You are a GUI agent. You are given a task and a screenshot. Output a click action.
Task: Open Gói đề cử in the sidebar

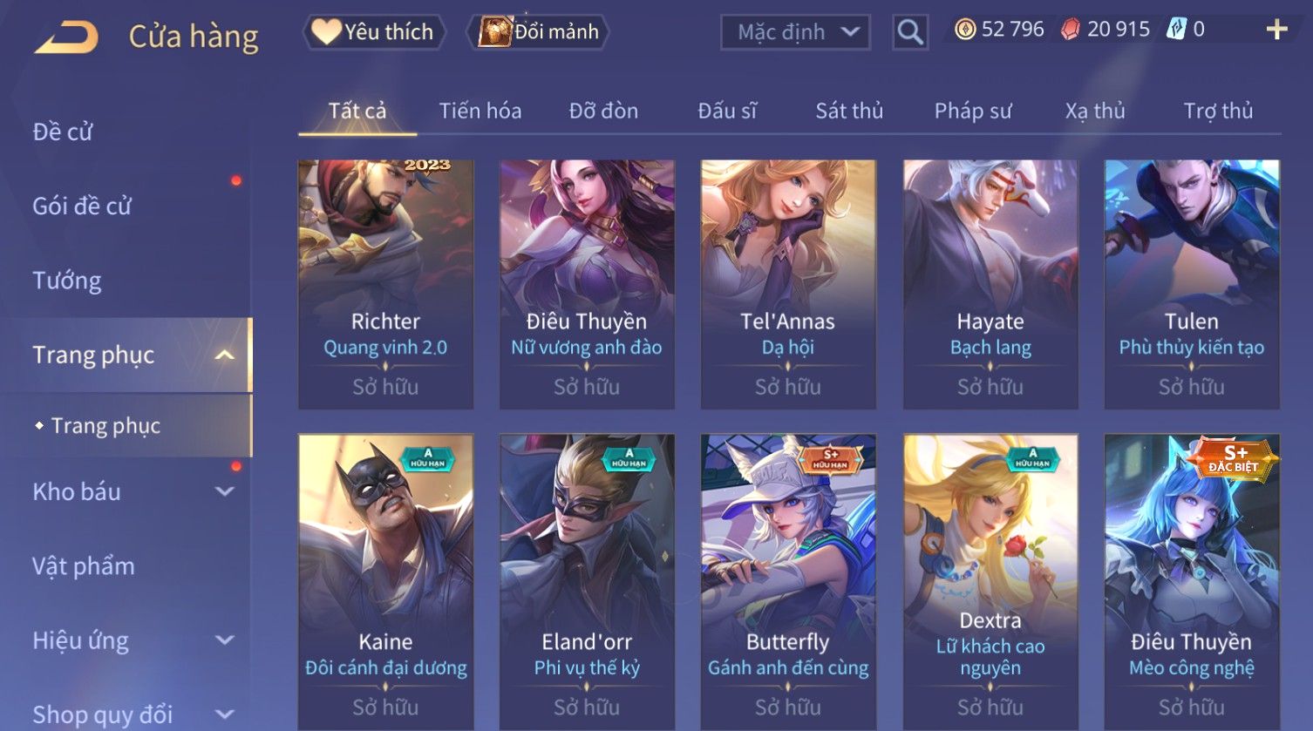(x=82, y=206)
